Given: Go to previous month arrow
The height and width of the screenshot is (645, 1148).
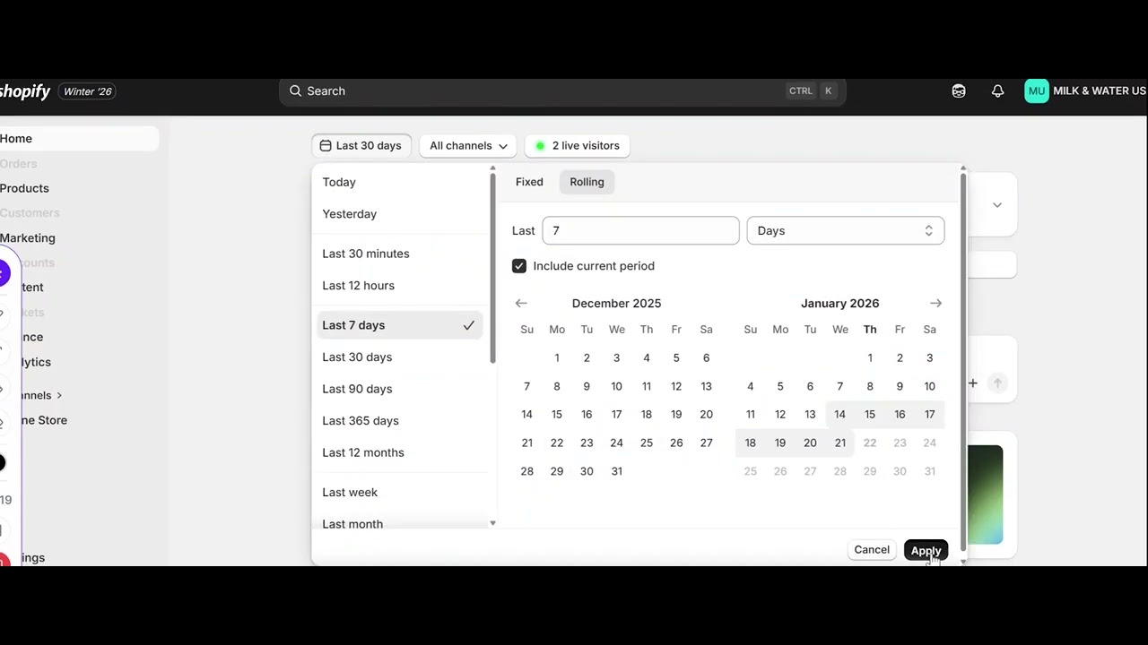Looking at the screenshot, I should pos(521,303).
